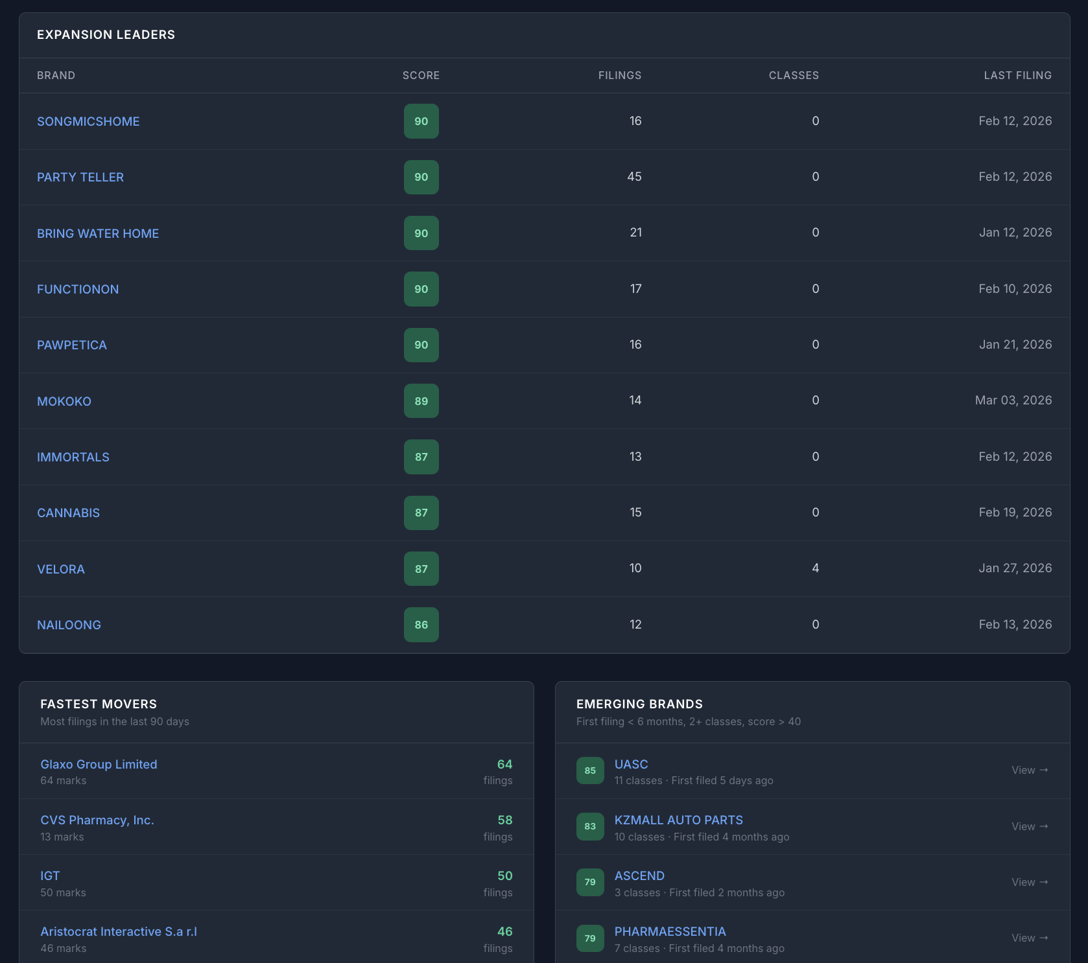Click BRING WATER HOME filings value 21
1088x963 pixels.
[x=635, y=233]
